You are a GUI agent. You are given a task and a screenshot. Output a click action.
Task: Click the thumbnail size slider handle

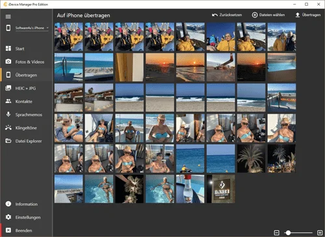coord(288,232)
